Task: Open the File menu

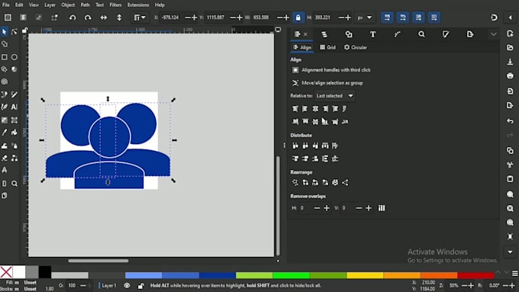Action: [x=5, y=5]
